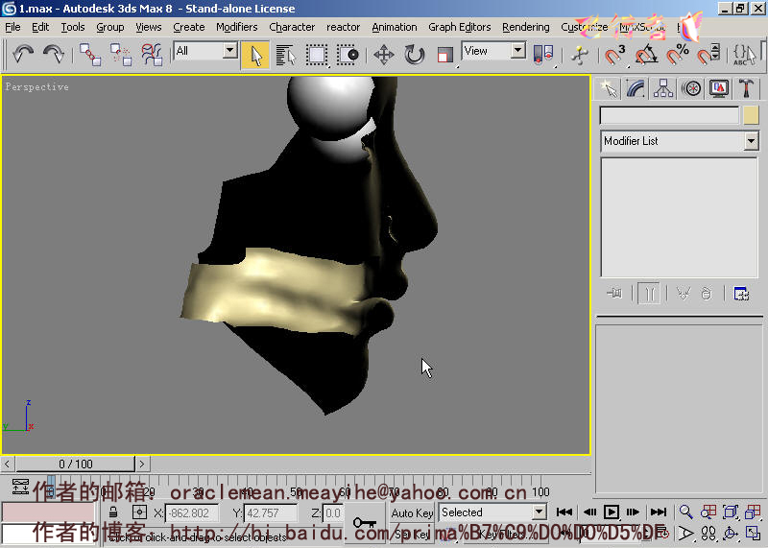The width and height of the screenshot is (768, 548).
Task: Open the reactor menu
Action: (343, 27)
